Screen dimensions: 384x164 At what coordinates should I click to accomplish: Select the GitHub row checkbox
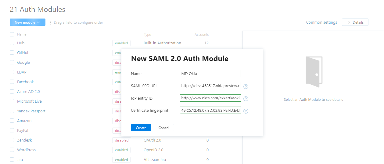(12, 53)
